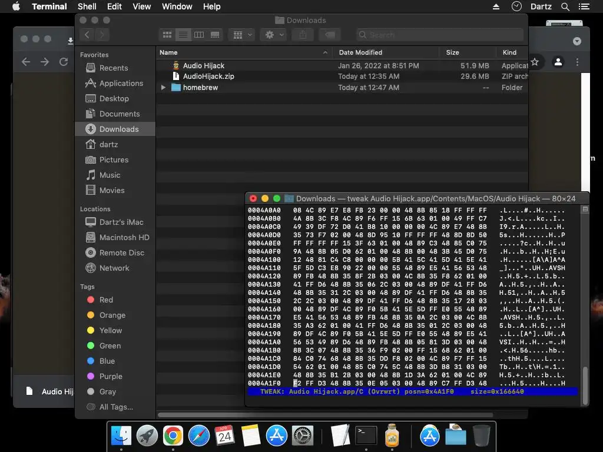Screen dimensions: 603x452
Task: Open Desktop in Finder sidebar
Action: point(114,99)
